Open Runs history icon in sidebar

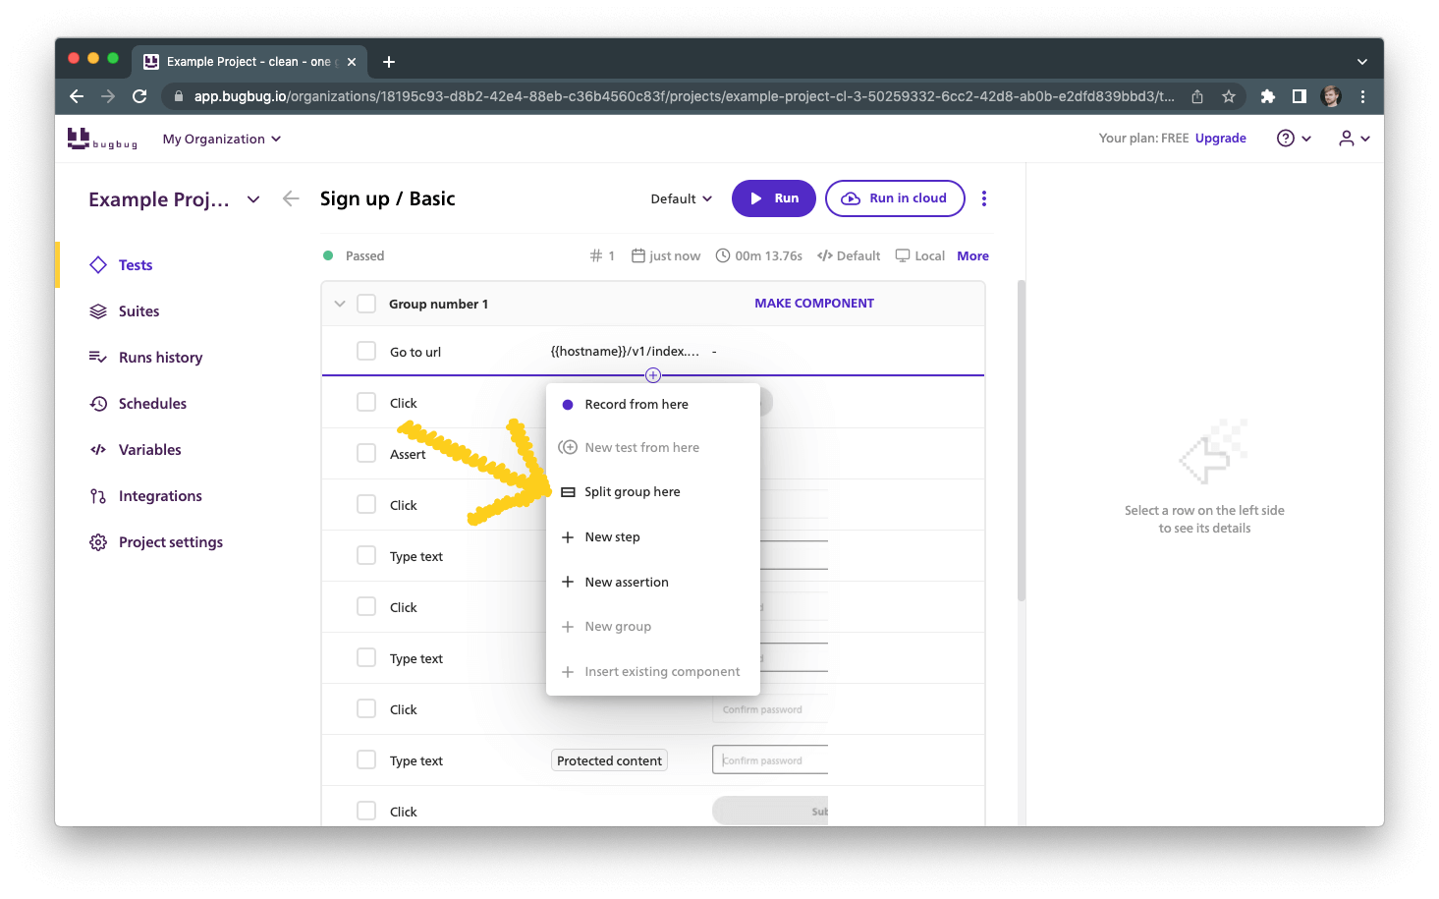pyautogui.click(x=98, y=357)
